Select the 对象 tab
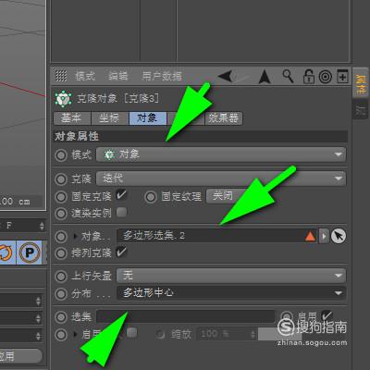 click(x=147, y=118)
